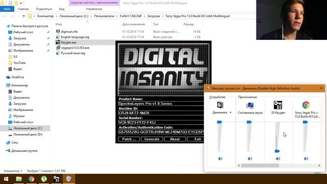327x184 pixels.
Task: Click the Serial Number field
Action: 161,123
